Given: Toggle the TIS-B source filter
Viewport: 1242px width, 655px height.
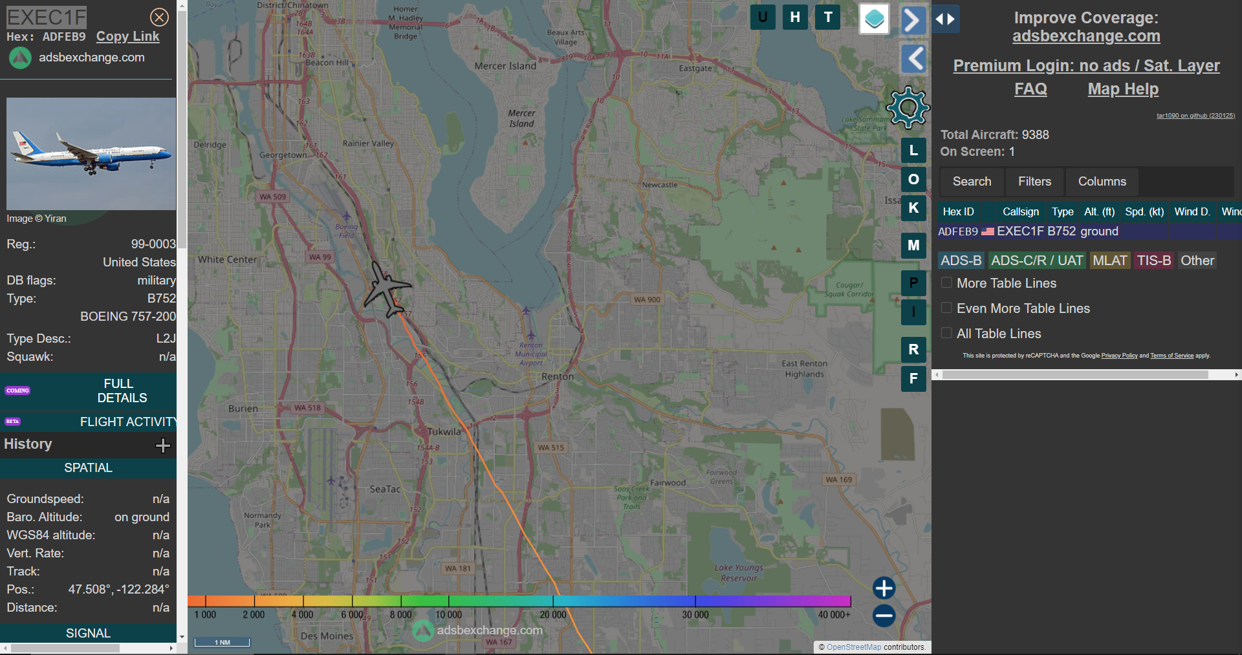Looking at the screenshot, I should [1154, 261].
